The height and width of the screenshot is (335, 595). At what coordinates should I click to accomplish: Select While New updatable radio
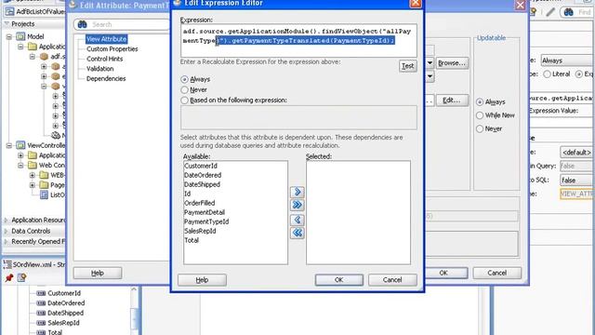(x=480, y=115)
